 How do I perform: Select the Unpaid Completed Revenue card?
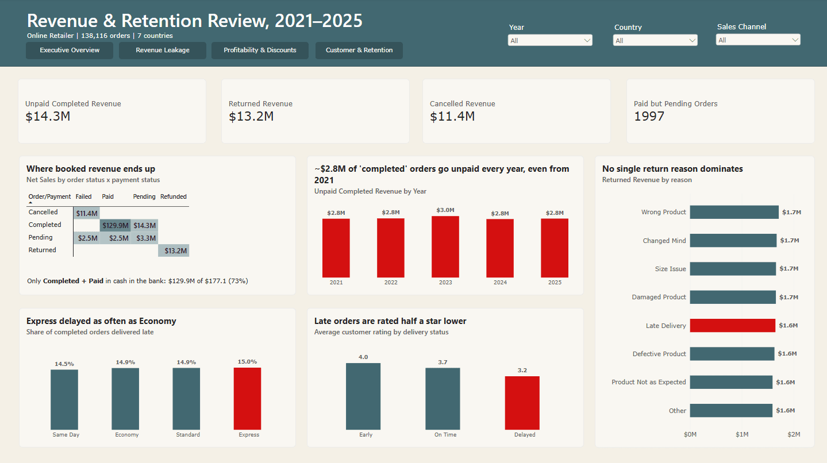click(x=112, y=111)
